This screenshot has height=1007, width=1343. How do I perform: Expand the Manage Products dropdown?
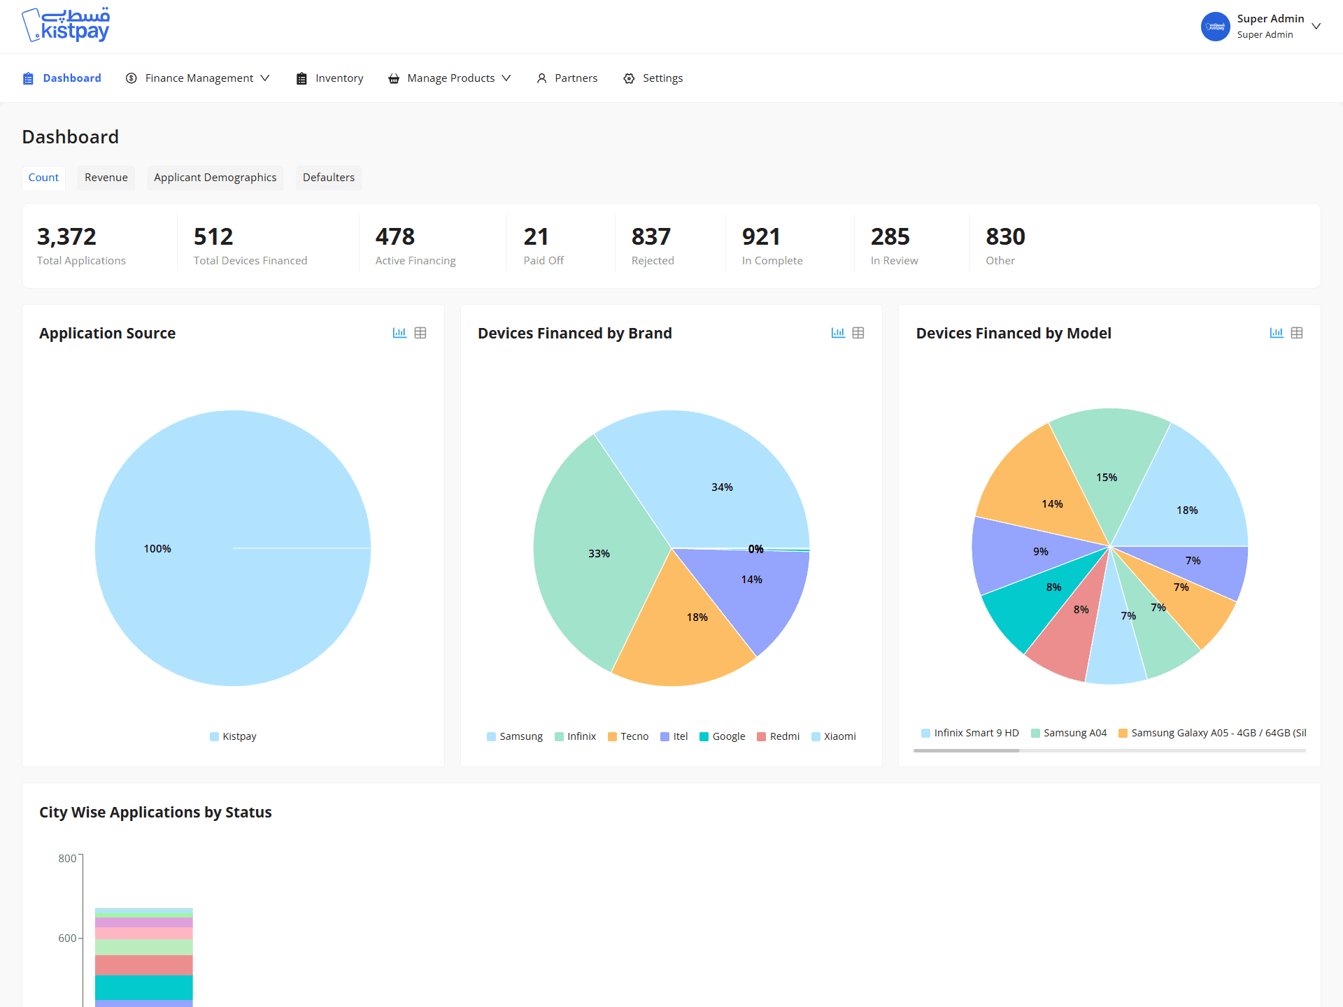pyautogui.click(x=450, y=78)
